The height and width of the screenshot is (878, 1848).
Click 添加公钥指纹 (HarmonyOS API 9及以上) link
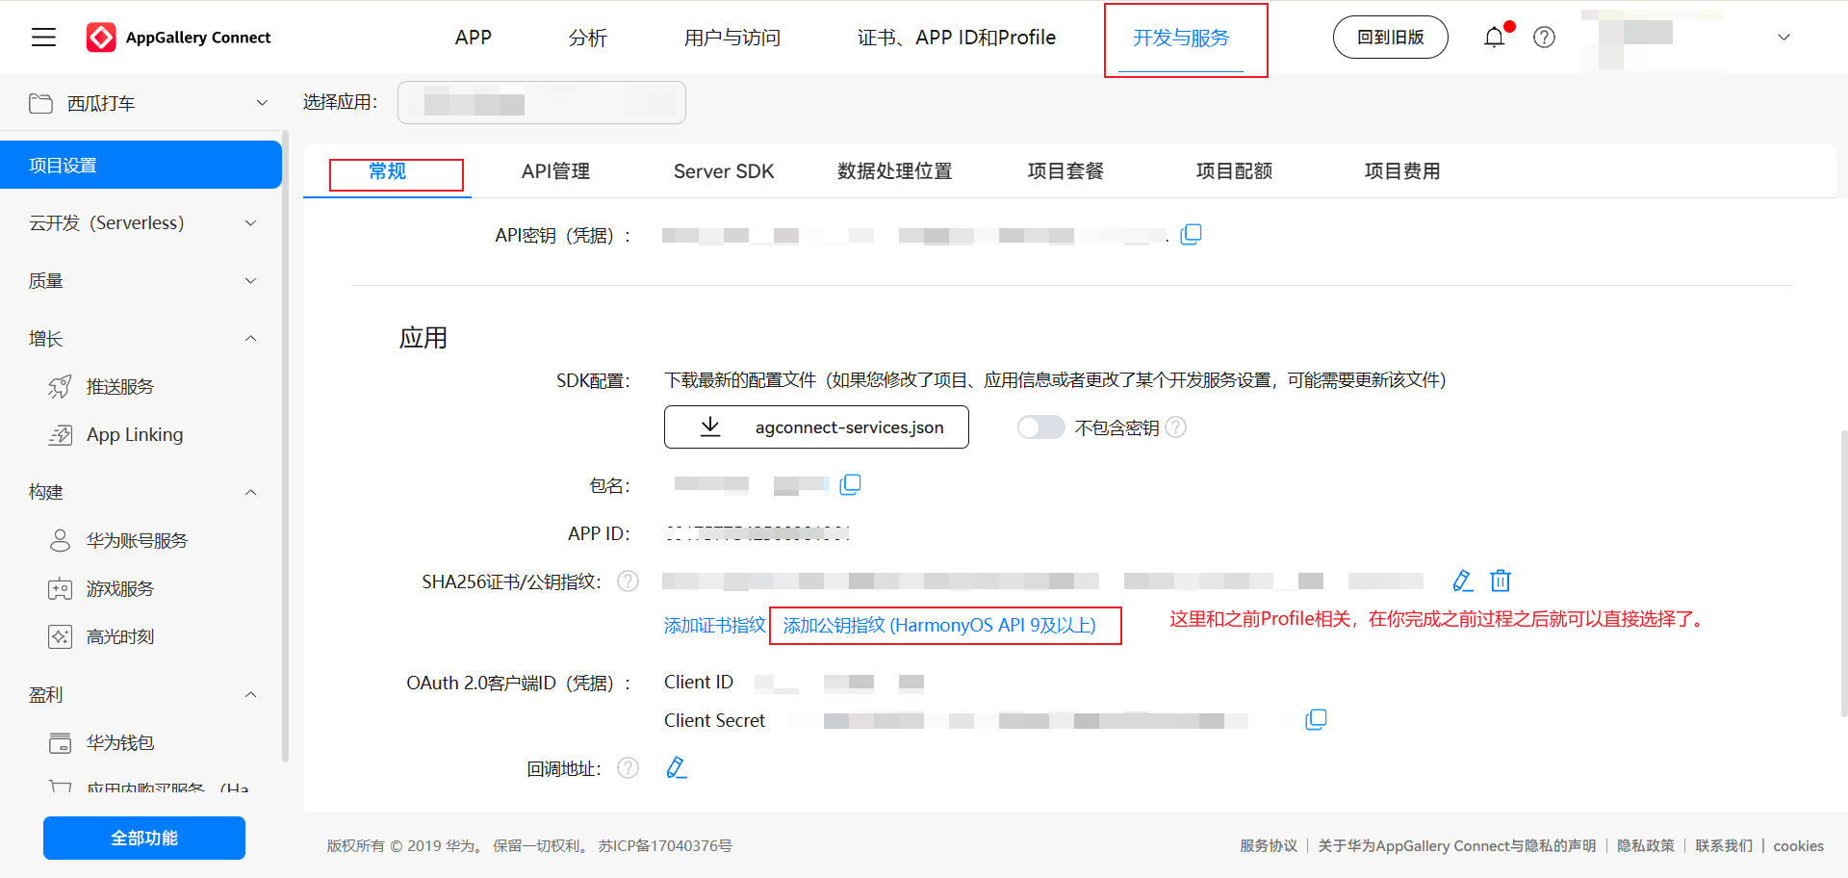click(939, 626)
